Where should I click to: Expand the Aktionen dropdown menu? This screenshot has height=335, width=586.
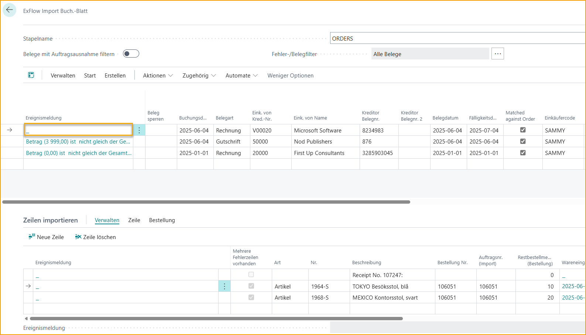(158, 76)
